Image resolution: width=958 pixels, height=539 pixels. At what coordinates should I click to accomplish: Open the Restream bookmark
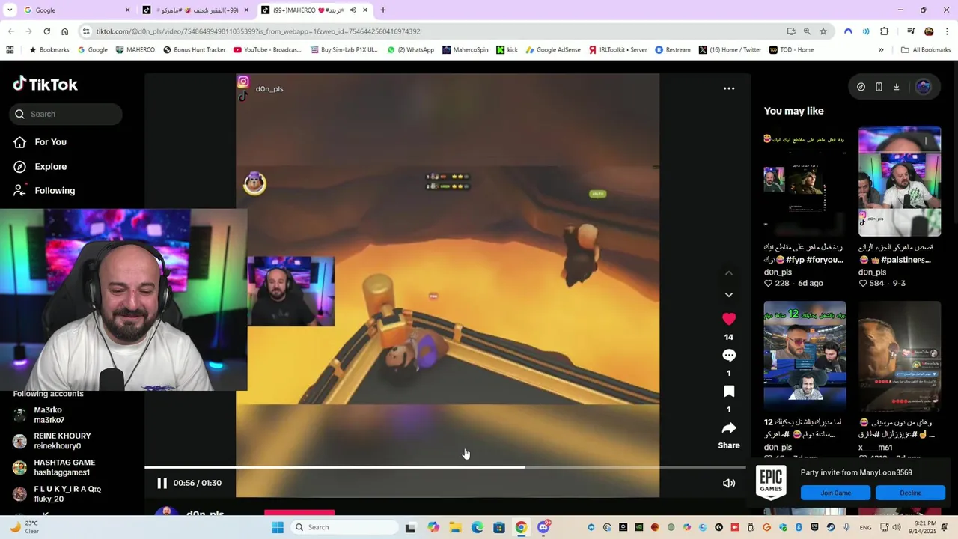click(673, 50)
